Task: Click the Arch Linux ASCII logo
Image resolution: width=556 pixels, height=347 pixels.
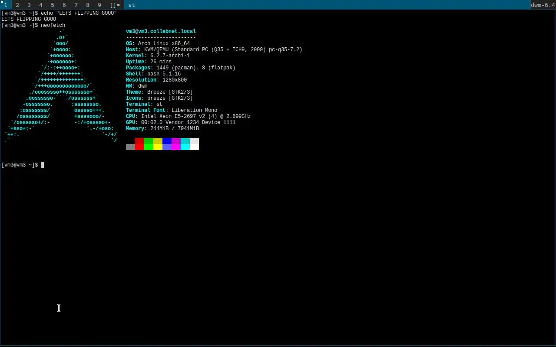Action: click(x=61, y=86)
